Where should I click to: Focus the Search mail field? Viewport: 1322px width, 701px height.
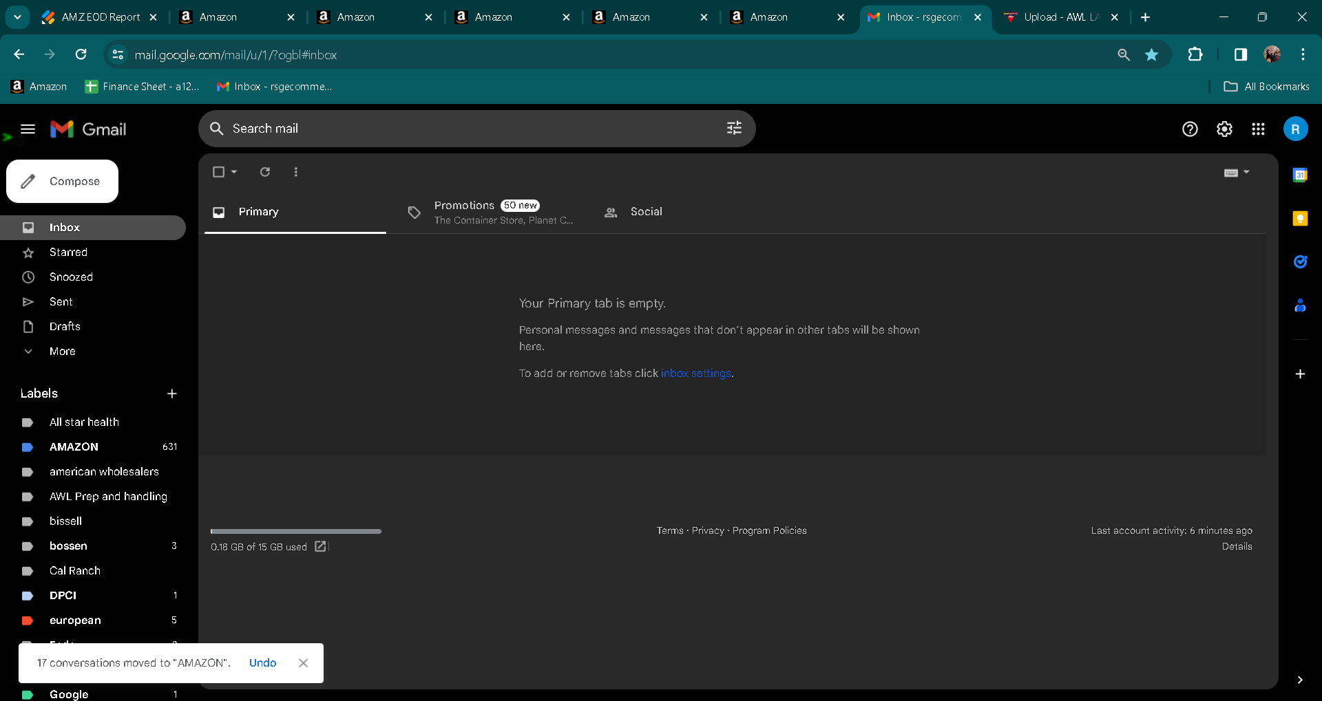point(476,129)
